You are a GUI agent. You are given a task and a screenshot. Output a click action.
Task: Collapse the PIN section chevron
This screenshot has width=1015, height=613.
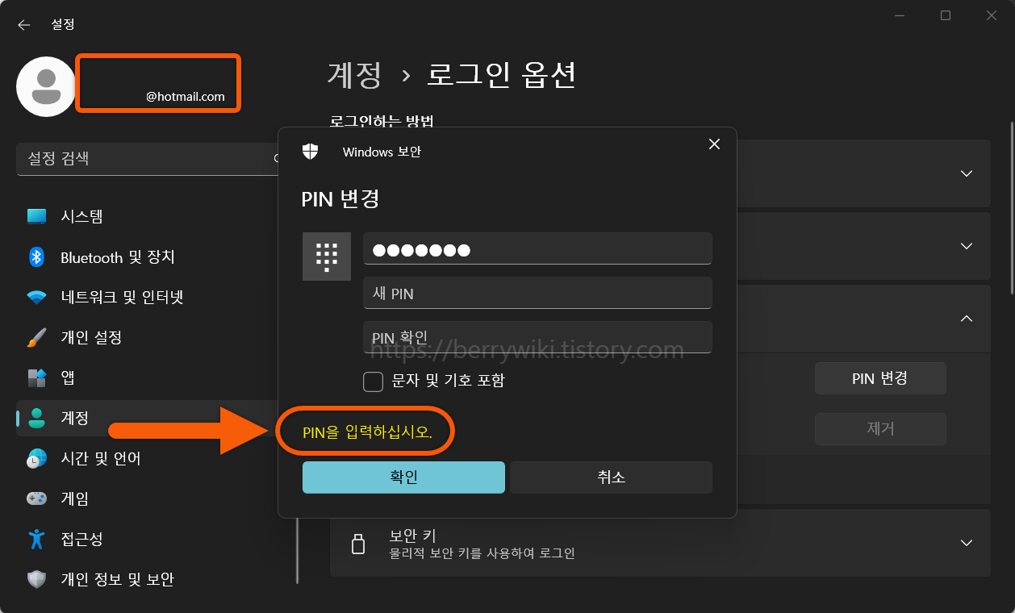(x=966, y=319)
